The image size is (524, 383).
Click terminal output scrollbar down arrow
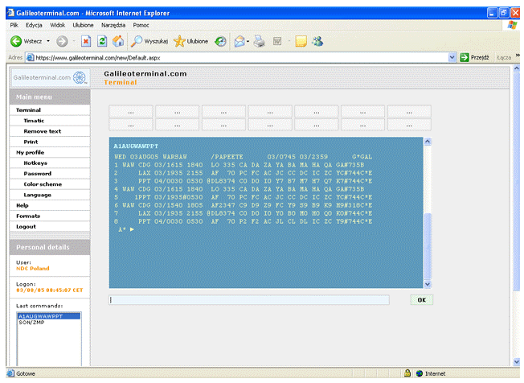click(428, 284)
